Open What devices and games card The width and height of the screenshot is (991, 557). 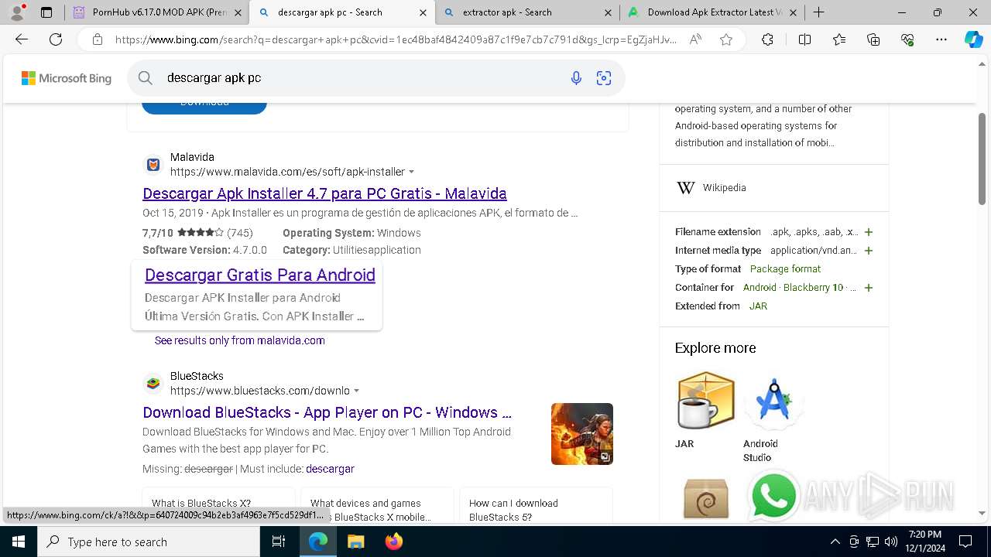[x=377, y=507]
